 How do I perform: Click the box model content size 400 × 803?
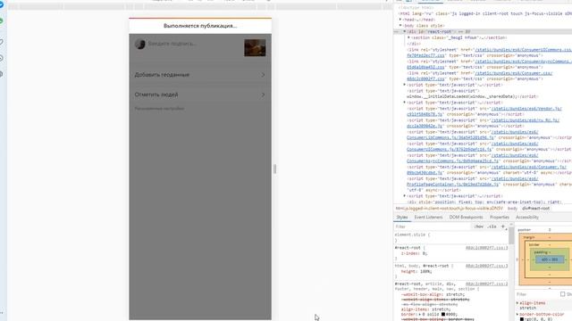tap(550, 259)
